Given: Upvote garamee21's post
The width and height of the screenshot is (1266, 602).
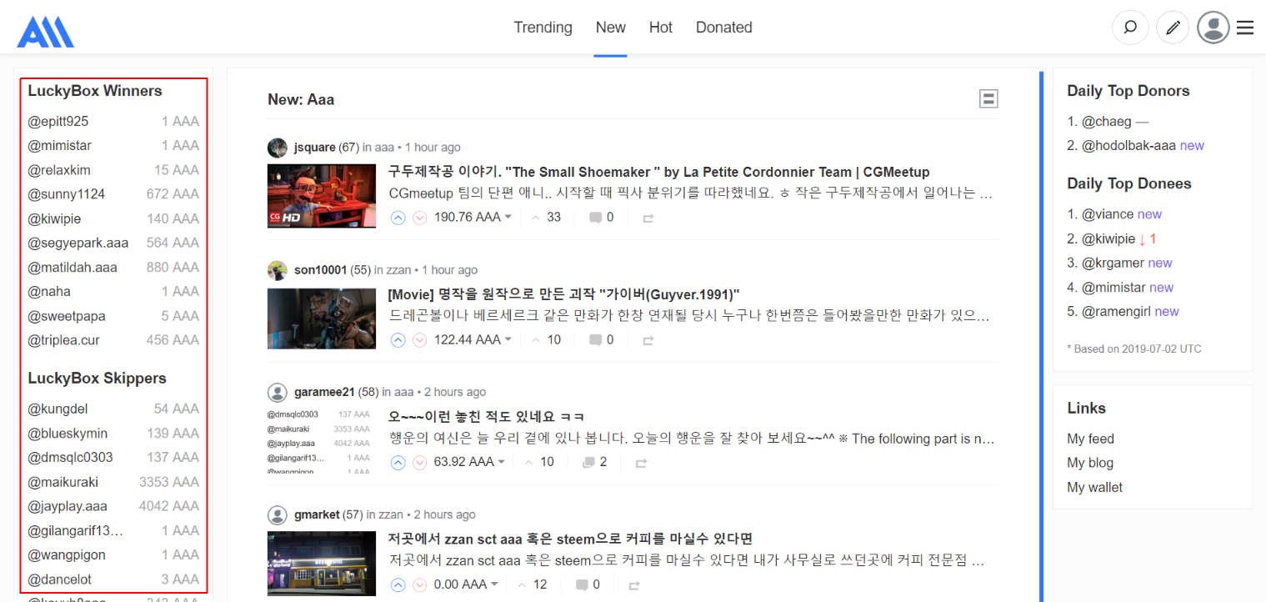Looking at the screenshot, I should (x=398, y=462).
